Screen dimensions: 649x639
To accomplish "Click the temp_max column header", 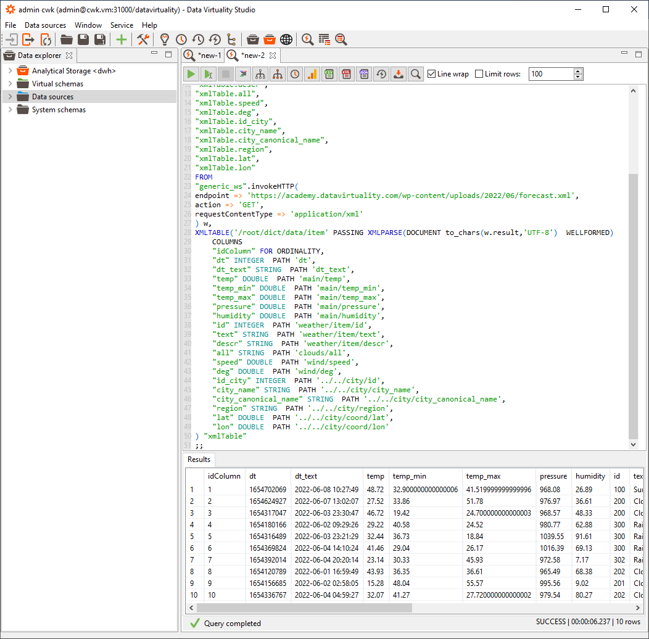I will 479,476.
